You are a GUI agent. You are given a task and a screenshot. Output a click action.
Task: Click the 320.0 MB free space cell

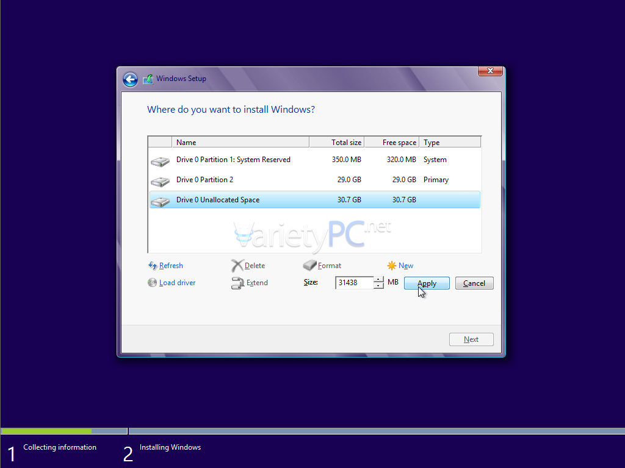pos(402,160)
